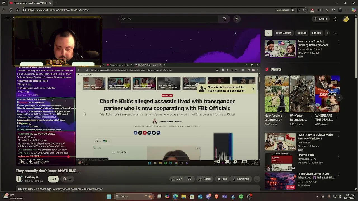Open options for Greatsword short
Viewport: 358px width, 201px height.
point(286,117)
